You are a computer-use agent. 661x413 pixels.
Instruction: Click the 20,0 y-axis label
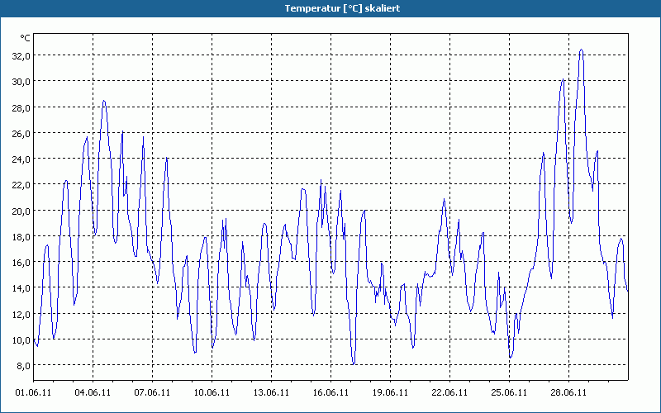coord(21,211)
